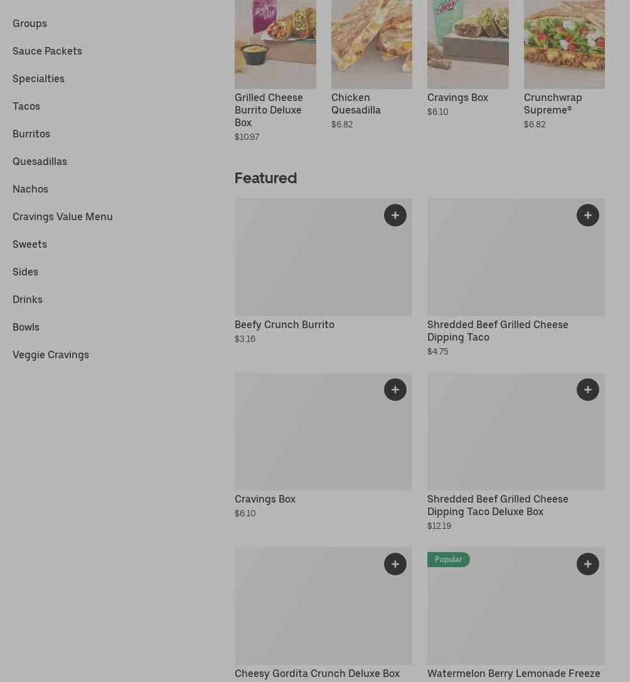The image size is (630, 682).
Task: Go to the Cravings Value Menu category
Action: pos(63,216)
